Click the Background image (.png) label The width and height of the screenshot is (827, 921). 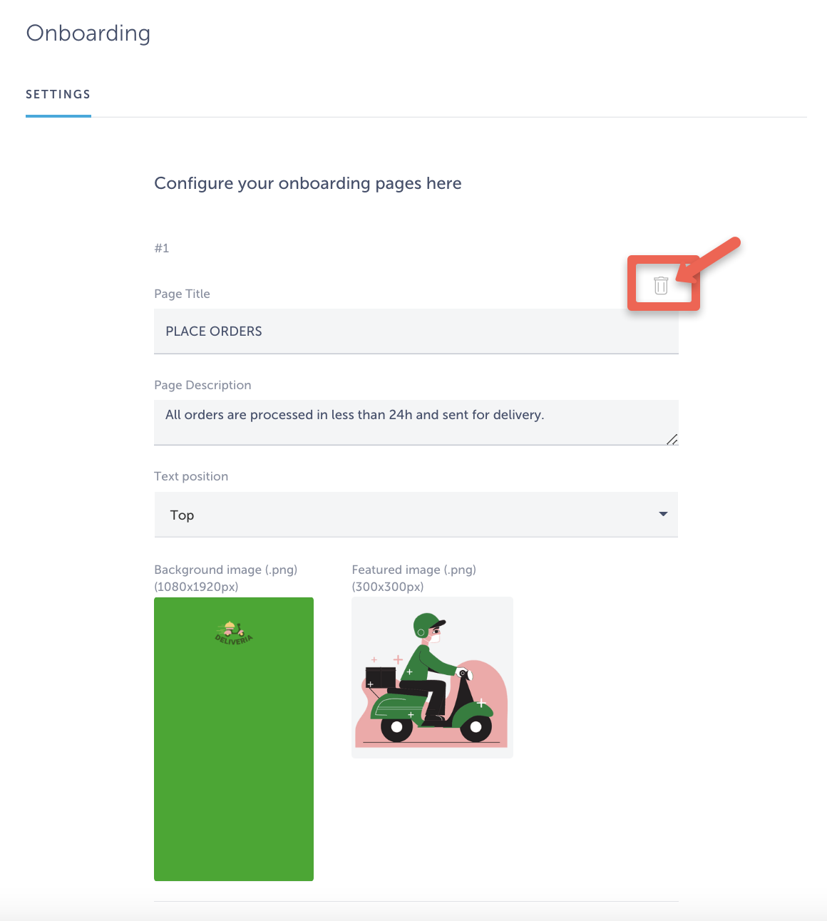(x=225, y=570)
